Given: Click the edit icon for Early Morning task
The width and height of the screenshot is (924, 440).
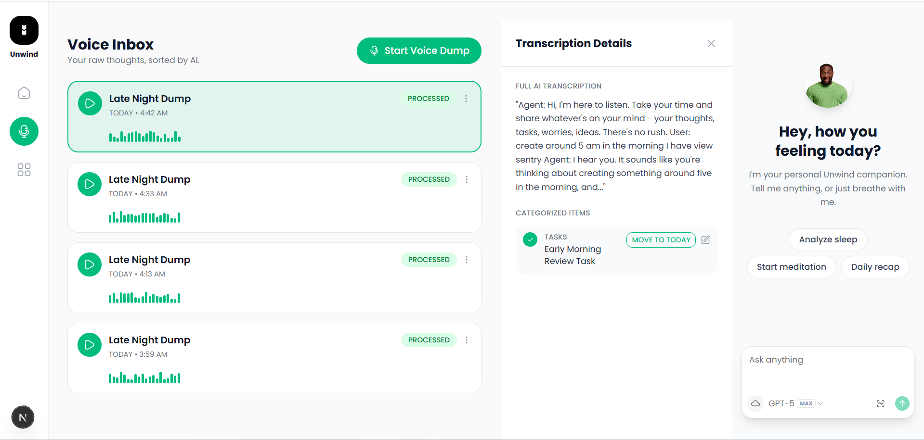Looking at the screenshot, I should (x=705, y=239).
